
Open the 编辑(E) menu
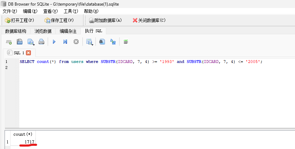click(30, 11)
